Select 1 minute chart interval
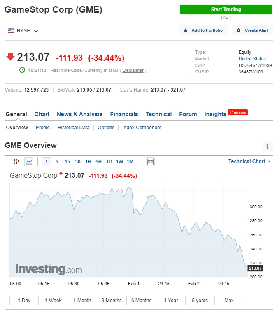Screen dimensions: 277x312 46,162
